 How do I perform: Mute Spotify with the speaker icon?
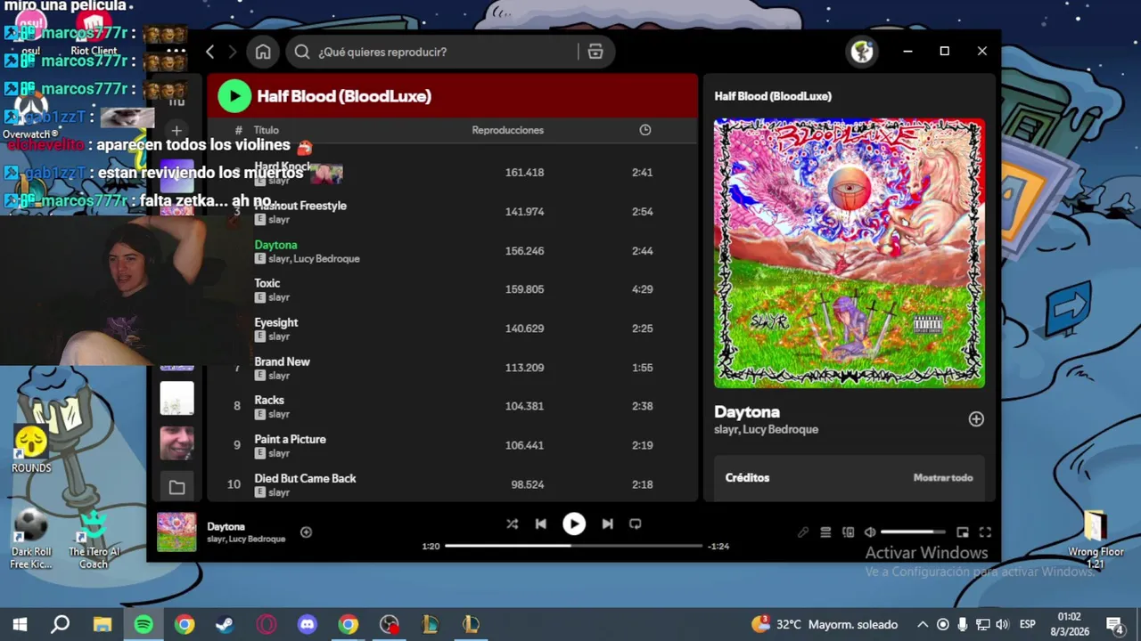[x=870, y=532]
